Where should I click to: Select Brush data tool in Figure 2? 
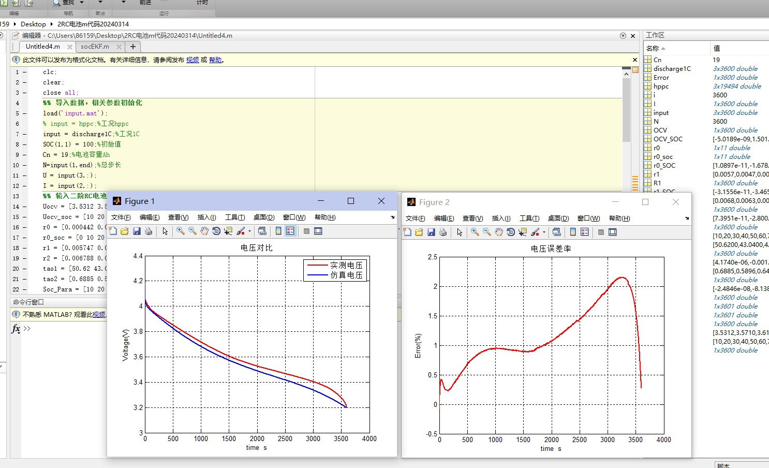tap(535, 232)
